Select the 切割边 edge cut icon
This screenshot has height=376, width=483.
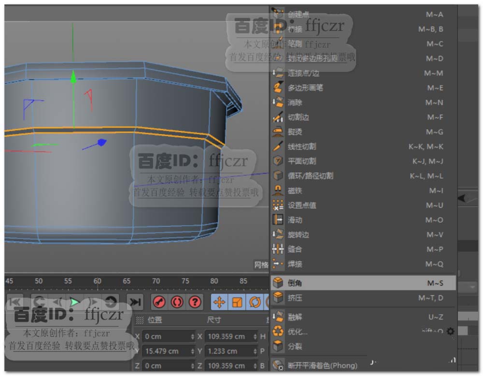pyautogui.click(x=278, y=117)
